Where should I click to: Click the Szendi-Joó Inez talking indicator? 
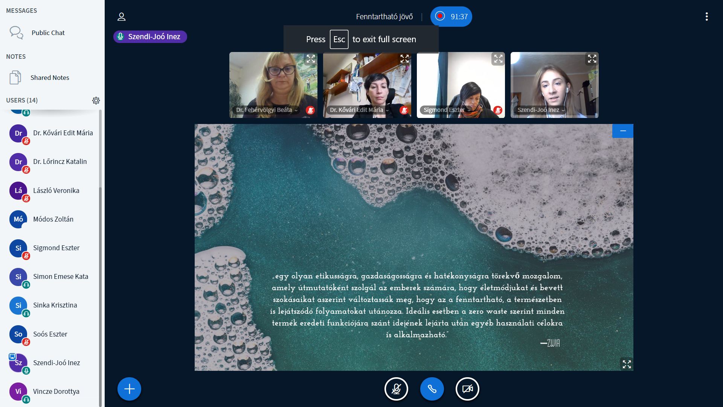point(150,37)
